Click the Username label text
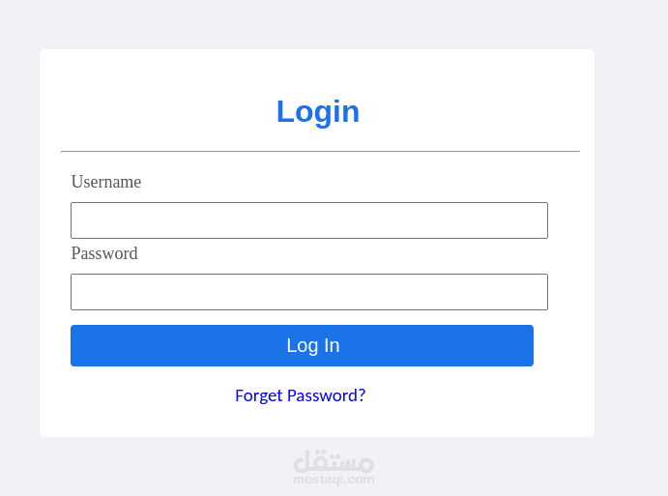This screenshot has width=668, height=496. (x=106, y=182)
